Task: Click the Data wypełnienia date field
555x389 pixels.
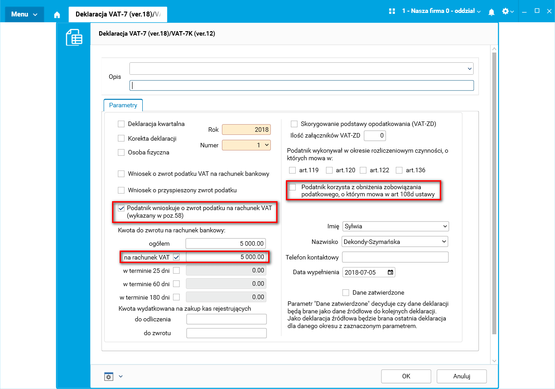Action: (x=369, y=272)
